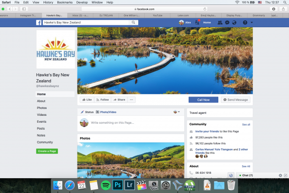The height and width of the screenshot is (193, 289).
Task: Toggle the Safari sidebar button
Action: tap(24, 9)
